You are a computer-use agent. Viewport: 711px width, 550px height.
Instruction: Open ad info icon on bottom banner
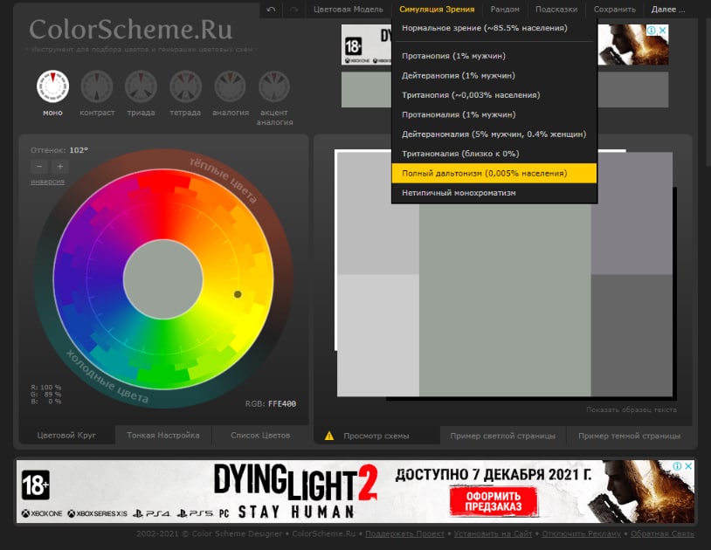pyautogui.click(x=678, y=466)
